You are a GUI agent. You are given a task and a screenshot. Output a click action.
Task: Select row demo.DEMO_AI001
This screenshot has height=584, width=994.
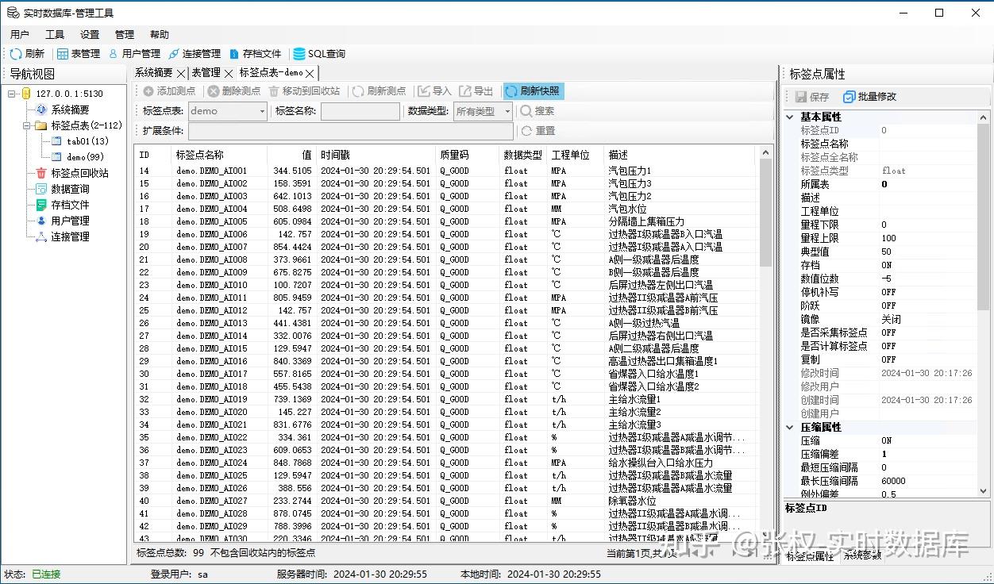(447, 171)
